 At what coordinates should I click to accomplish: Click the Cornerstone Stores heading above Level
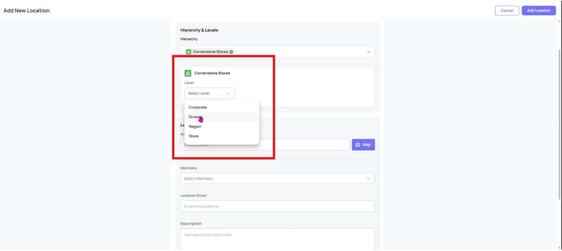[x=212, y=73]
